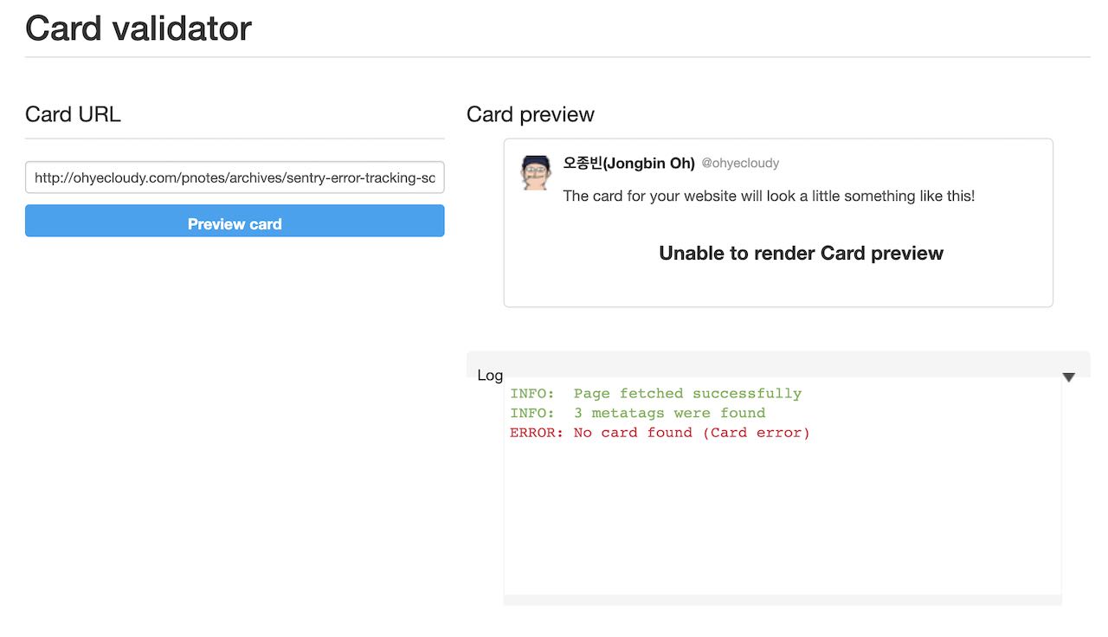This screenshot has height=637, width=1108.
Task: Click the empty area of the log output
Action: click(x=782, y=519)
